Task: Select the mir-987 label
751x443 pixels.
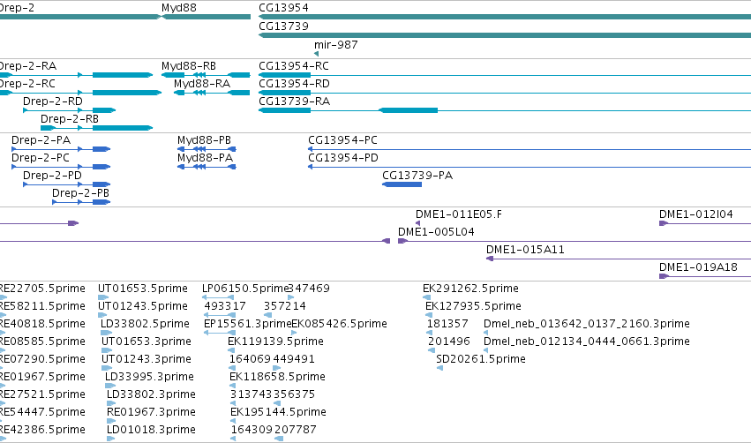Action: point(335,44)
